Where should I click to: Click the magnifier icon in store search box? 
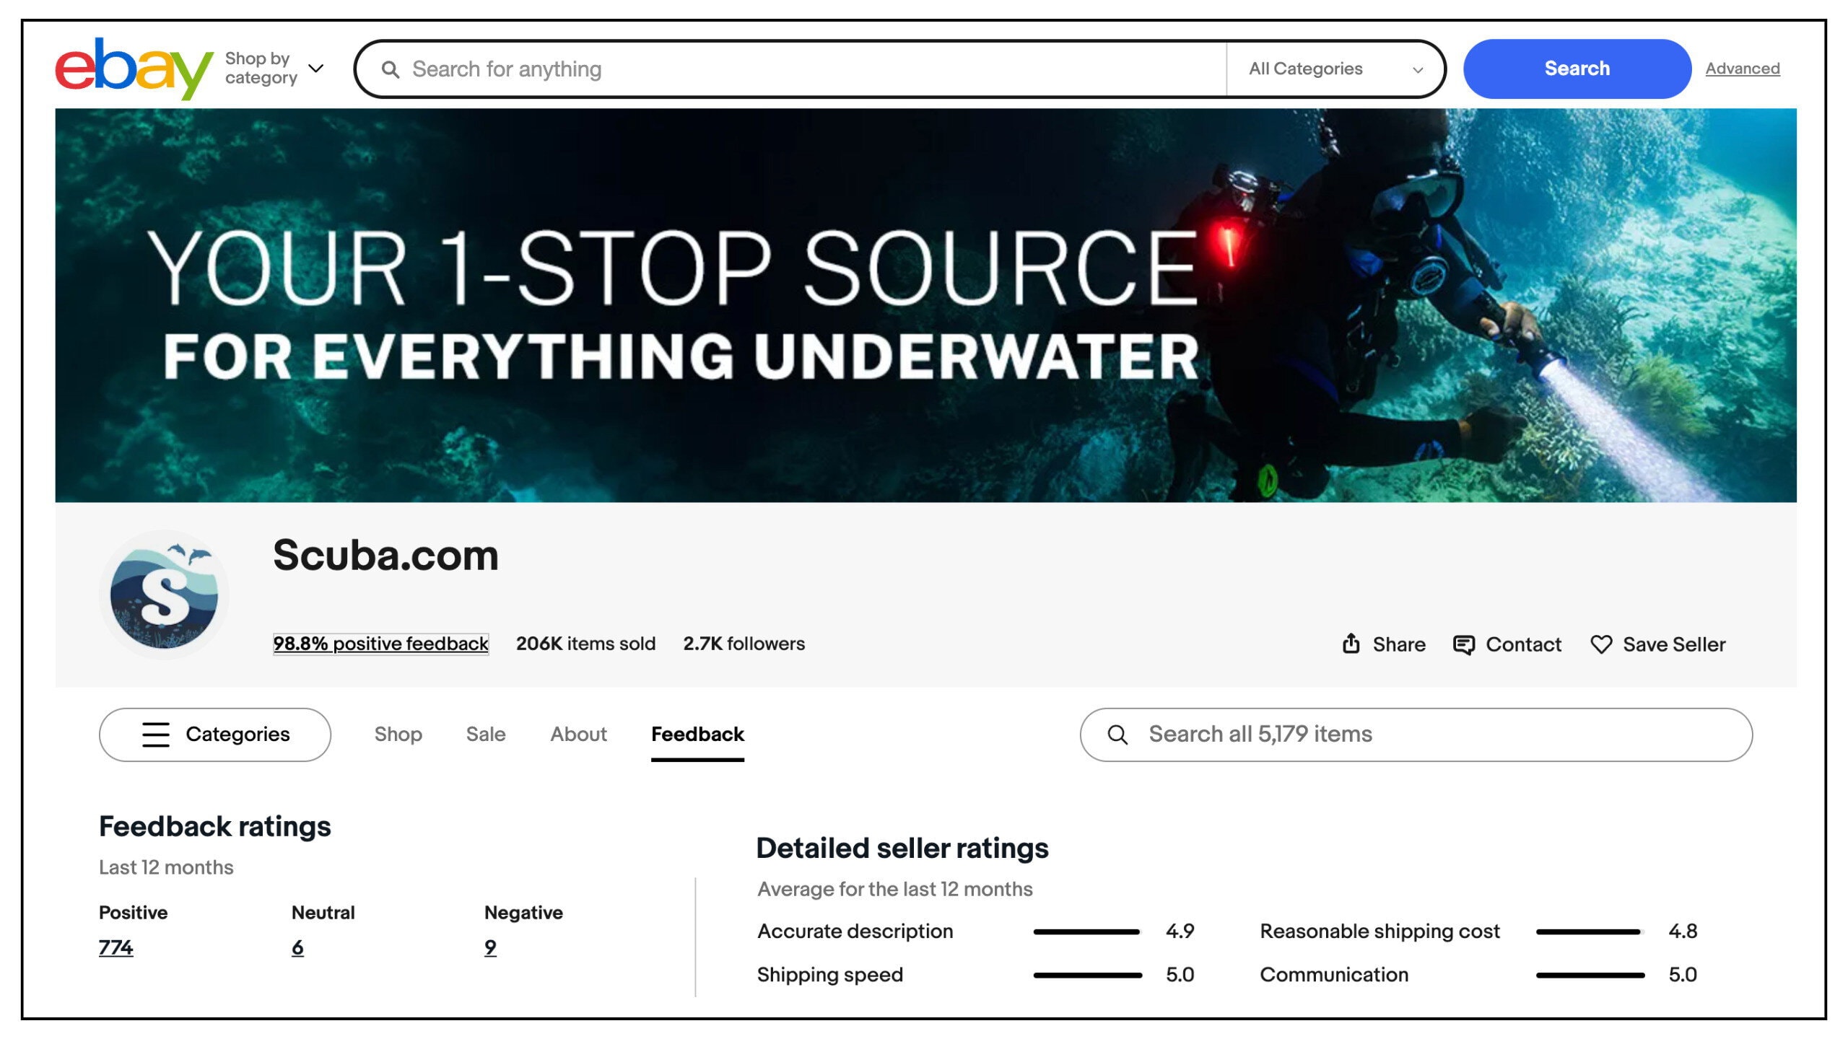pos(1117,735)
